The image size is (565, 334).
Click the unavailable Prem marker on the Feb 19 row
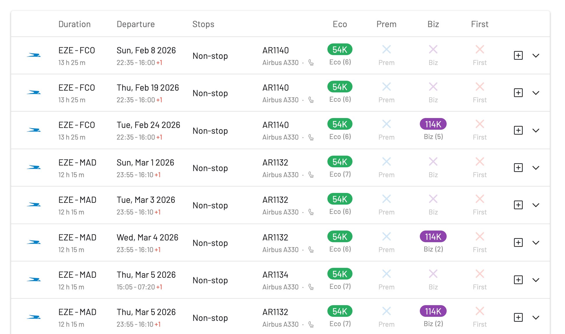click(x=386, y=87)
